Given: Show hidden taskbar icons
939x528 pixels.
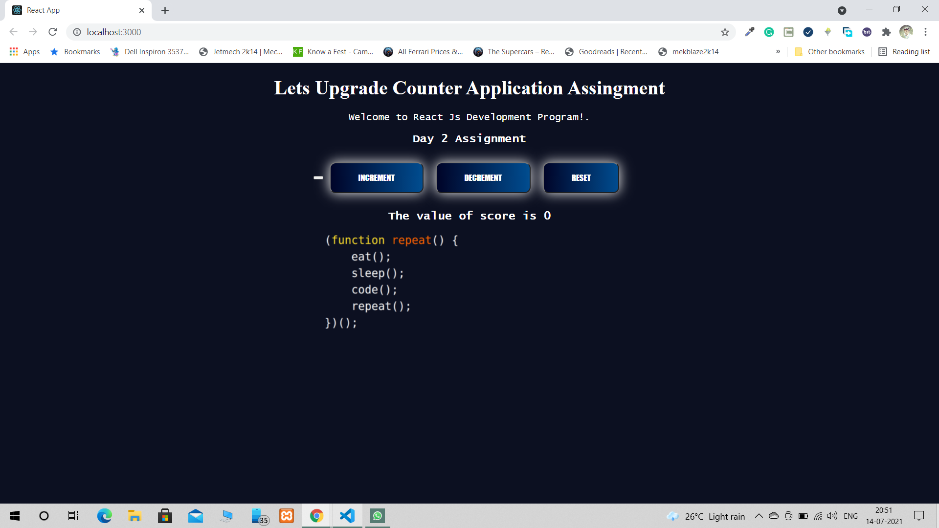Looking at the screenshot, I should (759, 516).
